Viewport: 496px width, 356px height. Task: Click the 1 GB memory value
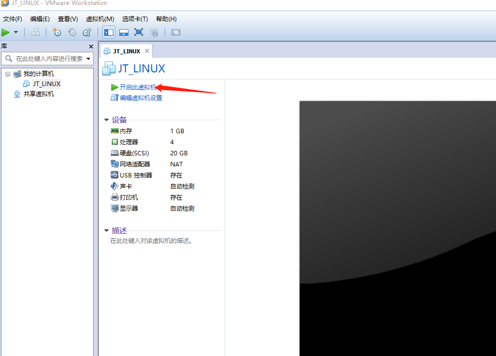[x=177, y=131]
